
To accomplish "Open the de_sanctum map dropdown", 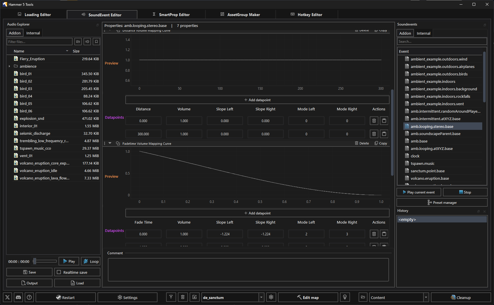I will (260, 297).
